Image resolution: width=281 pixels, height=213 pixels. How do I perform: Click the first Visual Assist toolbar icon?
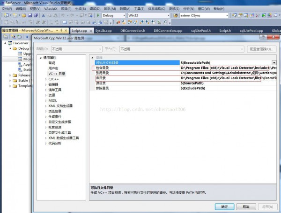[x=118, y=22]
